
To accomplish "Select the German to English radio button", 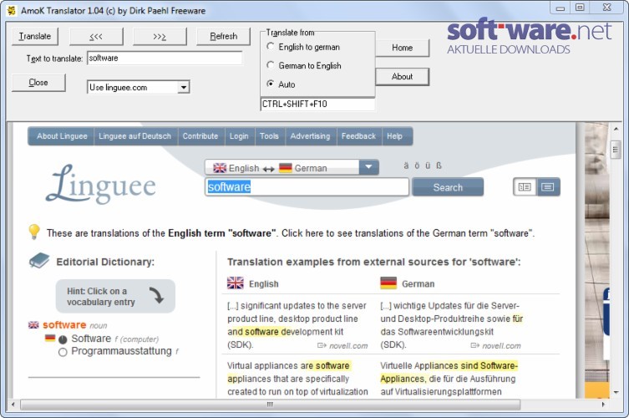I will (271, 65).
